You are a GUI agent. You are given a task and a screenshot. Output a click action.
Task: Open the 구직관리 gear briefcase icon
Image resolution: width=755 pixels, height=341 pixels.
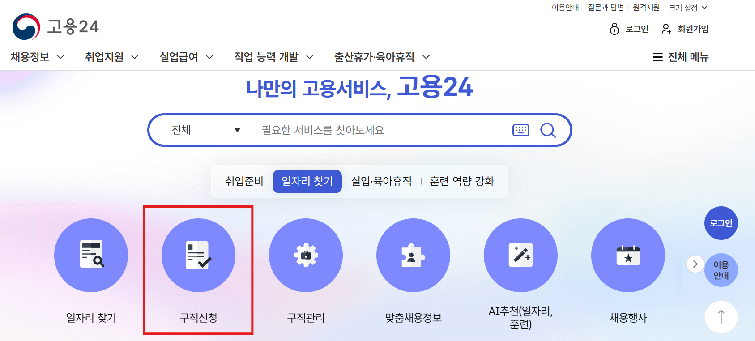(306, 255)
